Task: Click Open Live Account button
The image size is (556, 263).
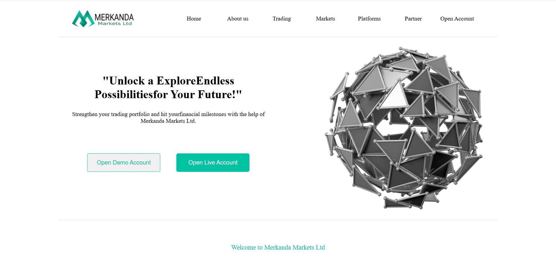Action: coord(213,162)
